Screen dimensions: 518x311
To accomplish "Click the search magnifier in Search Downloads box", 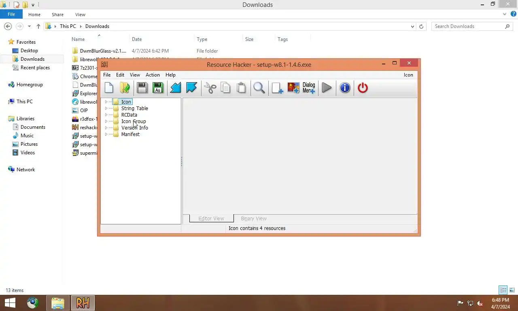I will coord(507,26).
